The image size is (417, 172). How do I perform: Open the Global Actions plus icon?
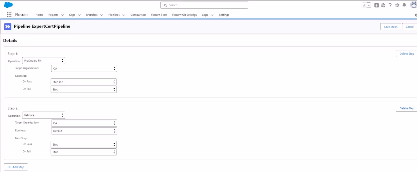[x=377, y=5]
